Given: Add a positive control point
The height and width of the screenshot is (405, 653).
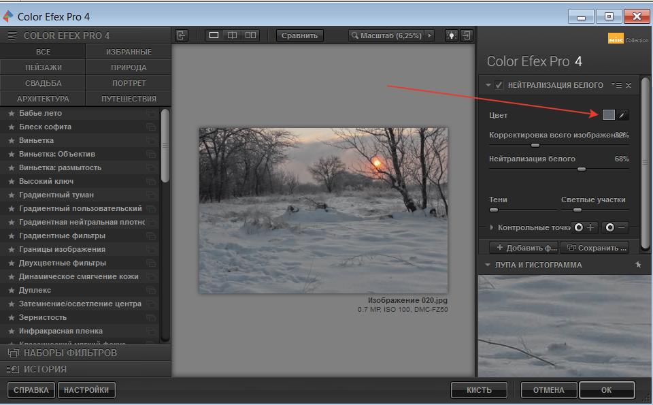Looking at the screenshot, I should [584, 227].
